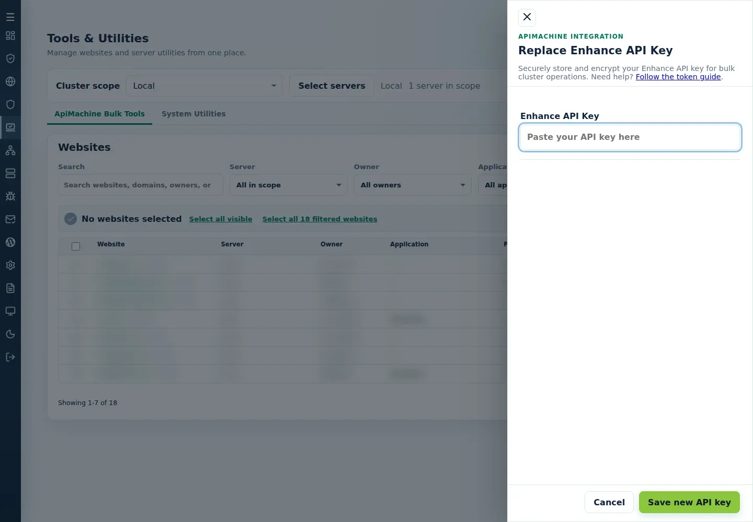Open the bug icon in sidebar
753x522 pixels.
pos(10,196)
